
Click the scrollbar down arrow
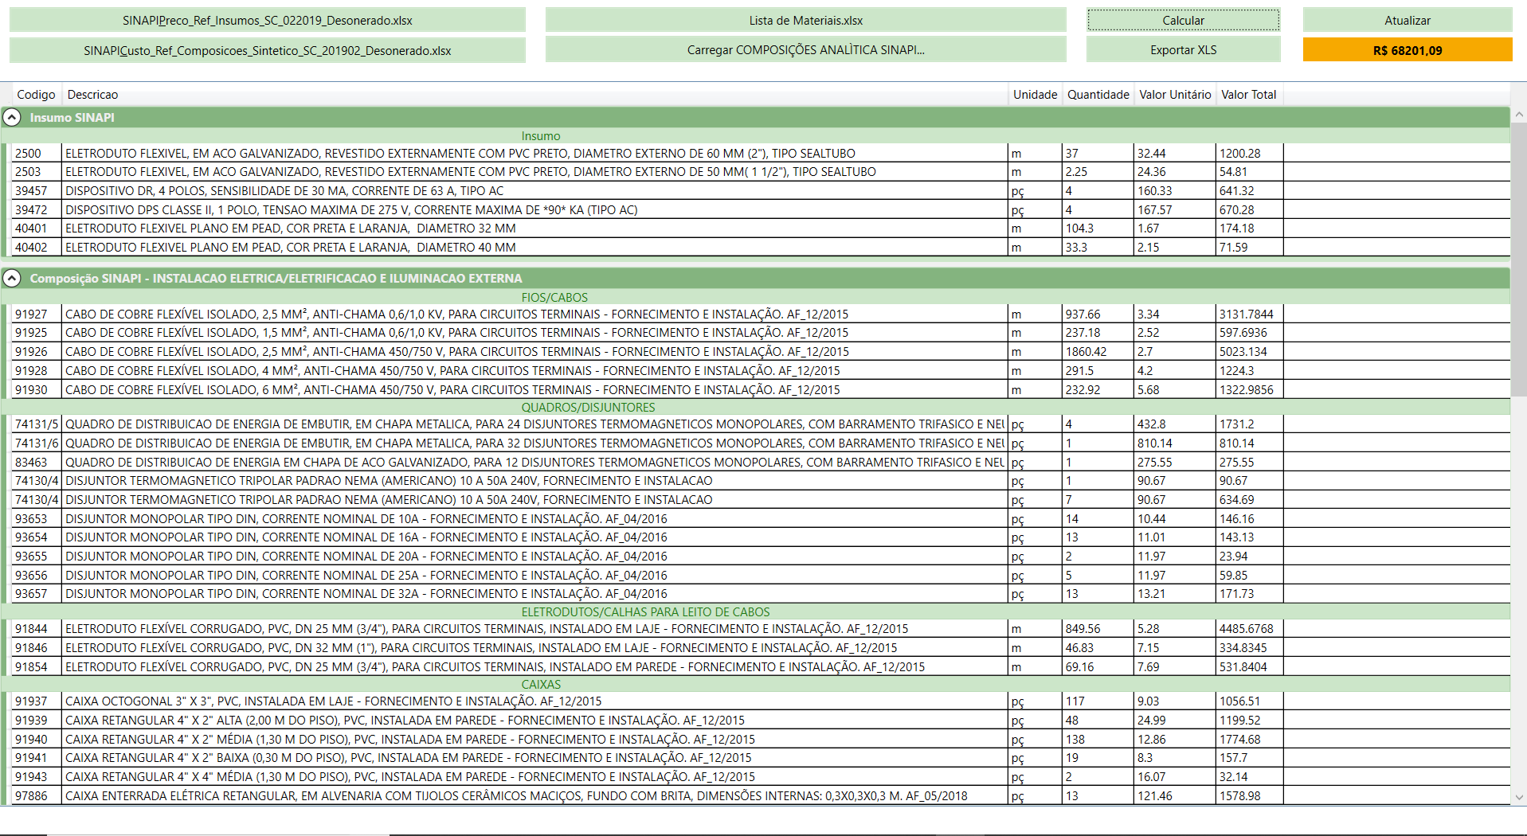tap(1519, 797)
